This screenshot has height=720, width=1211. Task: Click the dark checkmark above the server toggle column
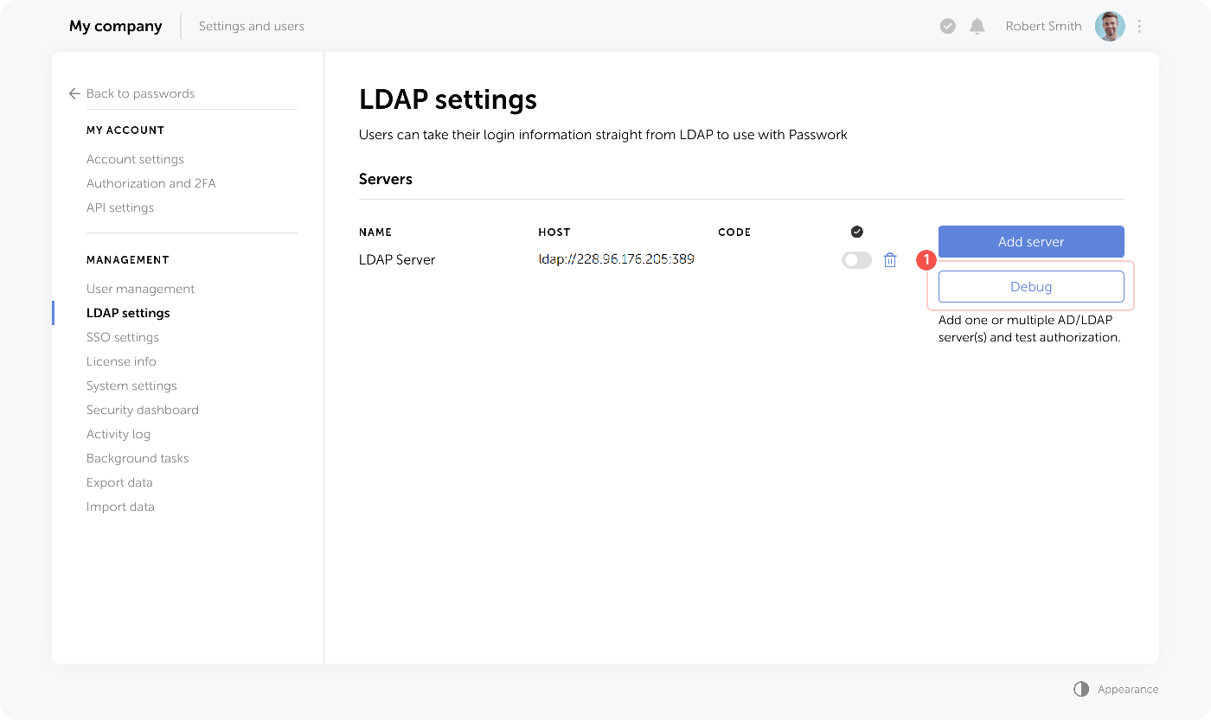(x=856, y=232)
